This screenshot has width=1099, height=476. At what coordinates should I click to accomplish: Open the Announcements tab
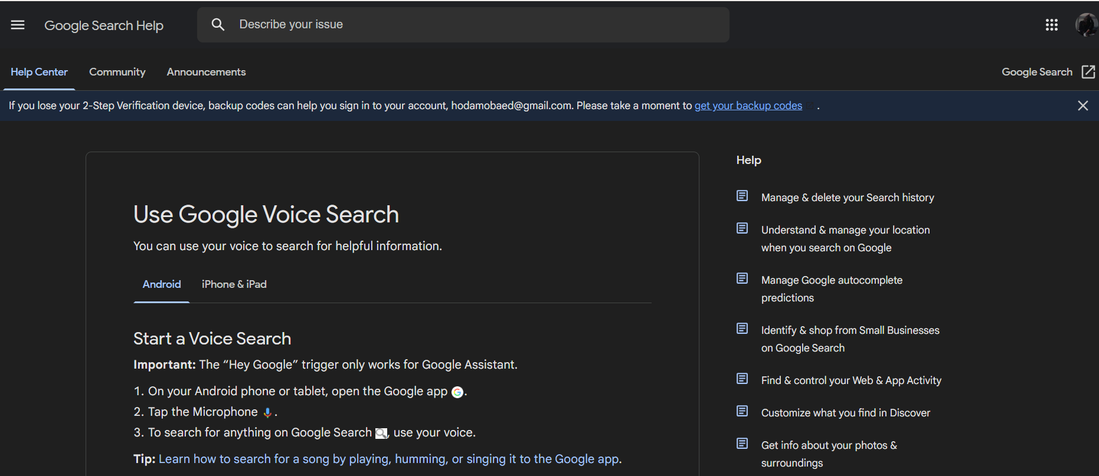click(206, 72)
